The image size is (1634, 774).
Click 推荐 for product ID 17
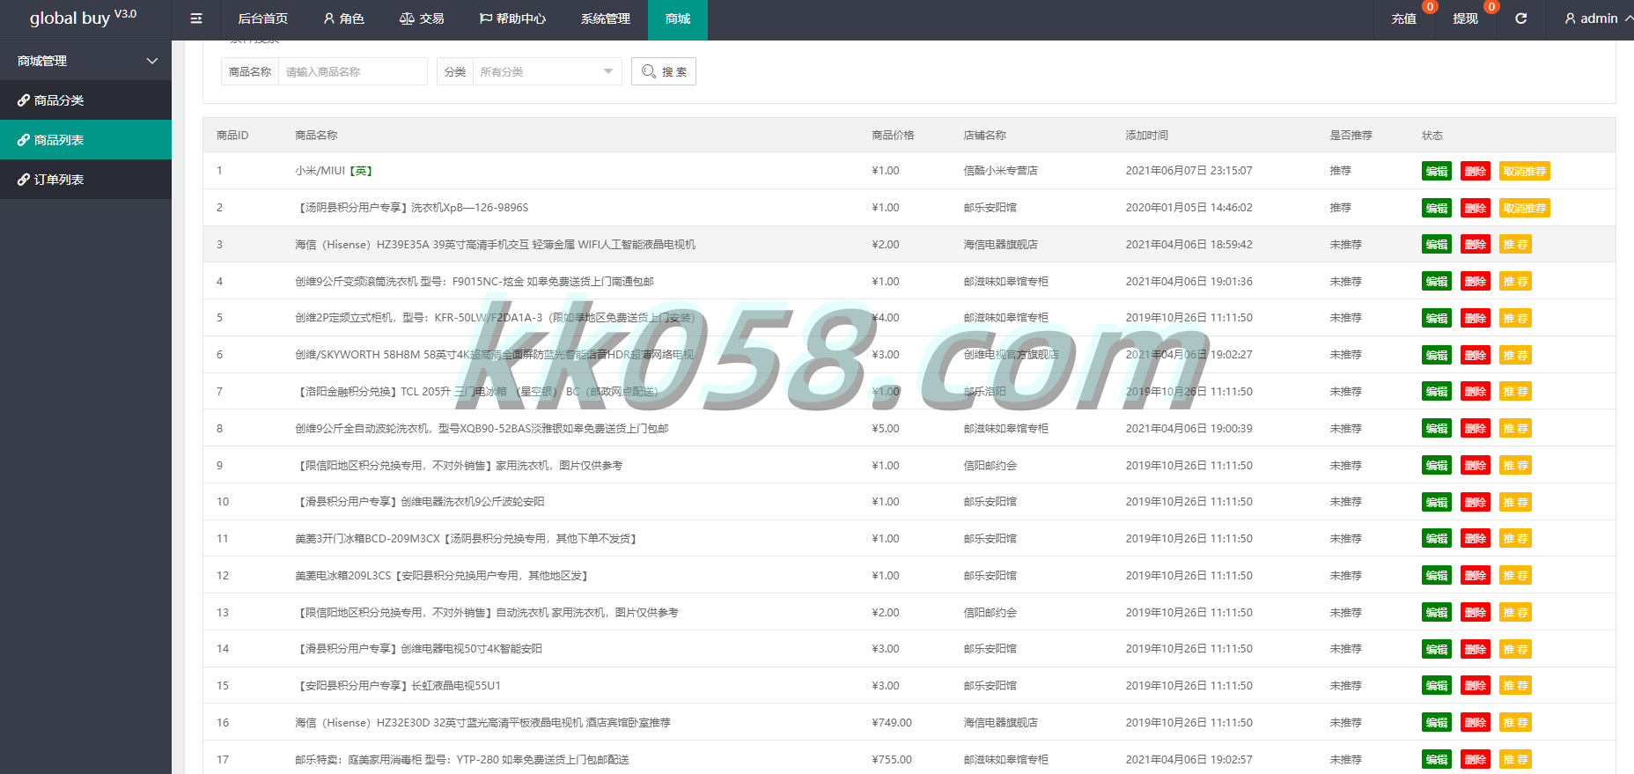click(1515, 760)
